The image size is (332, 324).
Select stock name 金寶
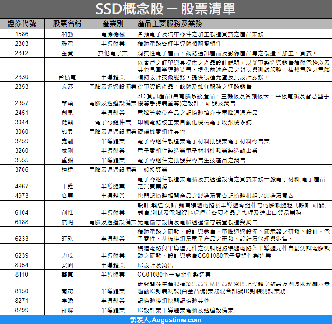[67, 53]
